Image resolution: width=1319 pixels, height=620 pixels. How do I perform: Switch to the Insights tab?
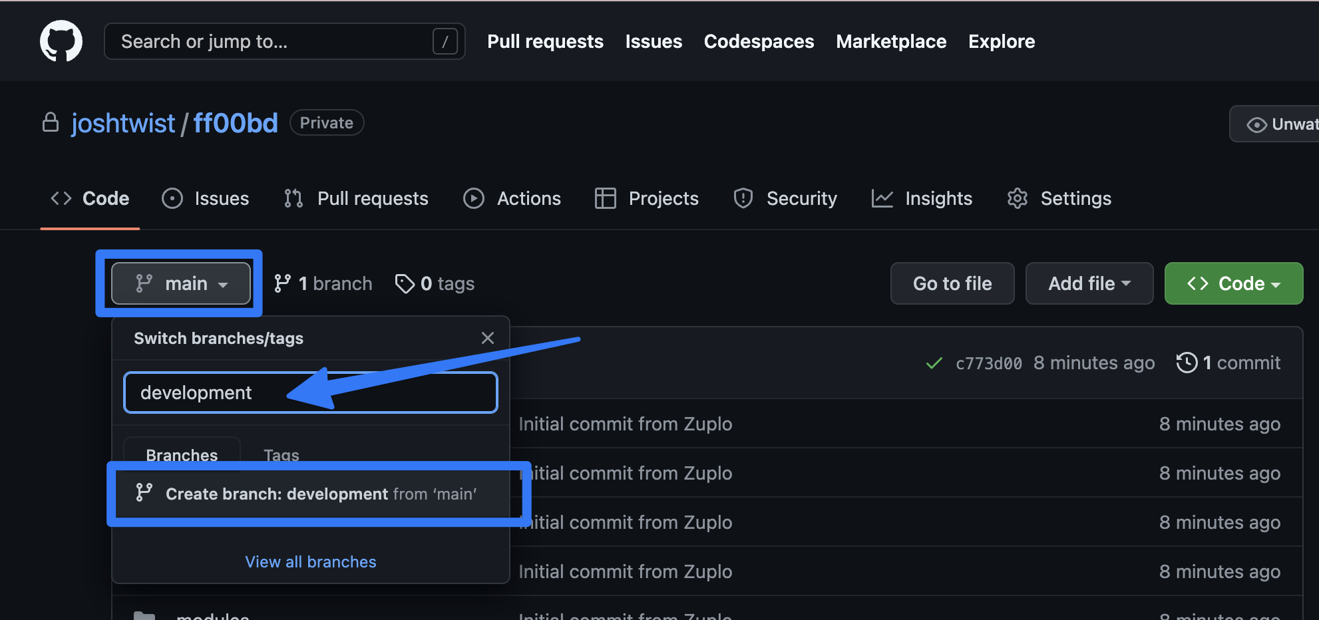[x=922, y=198]
